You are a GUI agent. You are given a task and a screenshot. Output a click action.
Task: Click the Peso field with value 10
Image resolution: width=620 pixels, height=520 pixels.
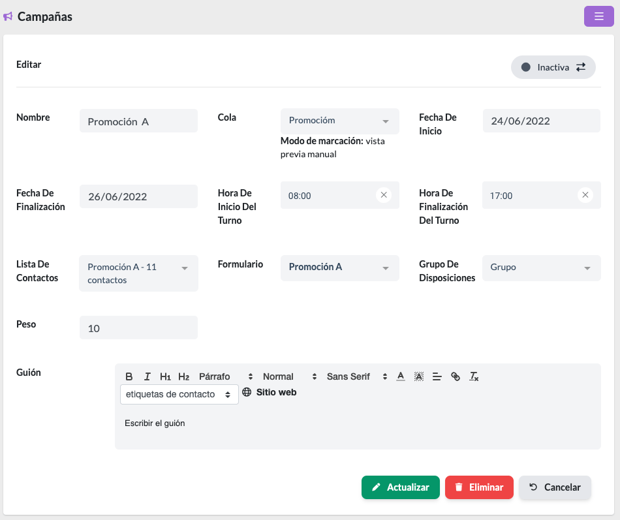(138, 328)
